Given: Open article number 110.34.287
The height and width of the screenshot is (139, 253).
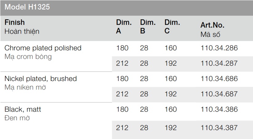Looking at the screenshot, I should pos(219,64).
